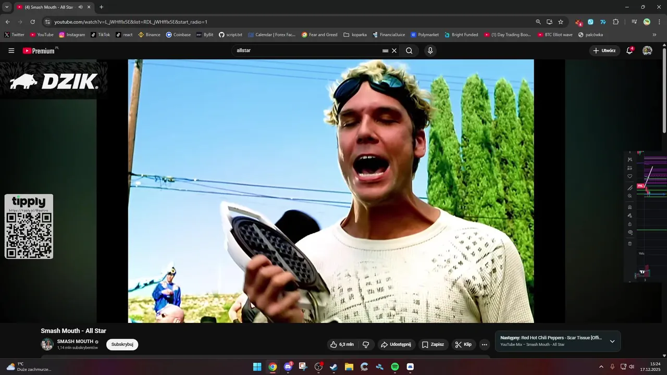Open the zoom magnifier in address bar
The width and height of the screenshot is (667, 375).
pos(538,22)
